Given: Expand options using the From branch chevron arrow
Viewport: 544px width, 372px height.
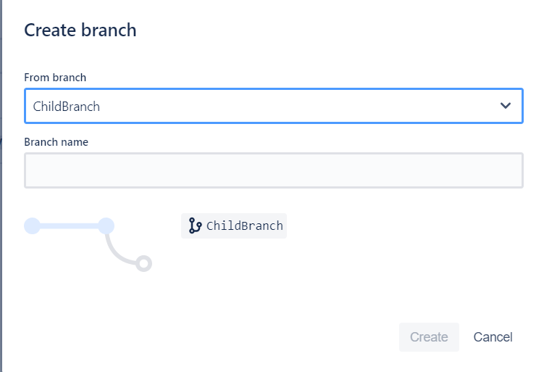Looking at the screenshot, I should click(x=506, y=106).
